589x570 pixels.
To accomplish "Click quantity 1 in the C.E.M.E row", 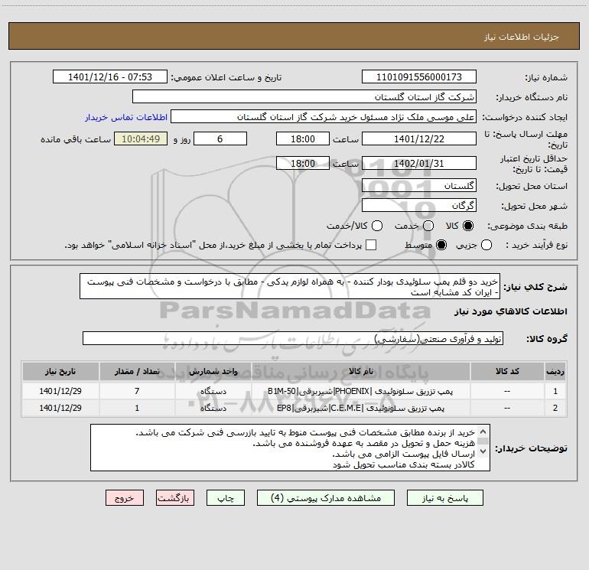I will (137, 408).
